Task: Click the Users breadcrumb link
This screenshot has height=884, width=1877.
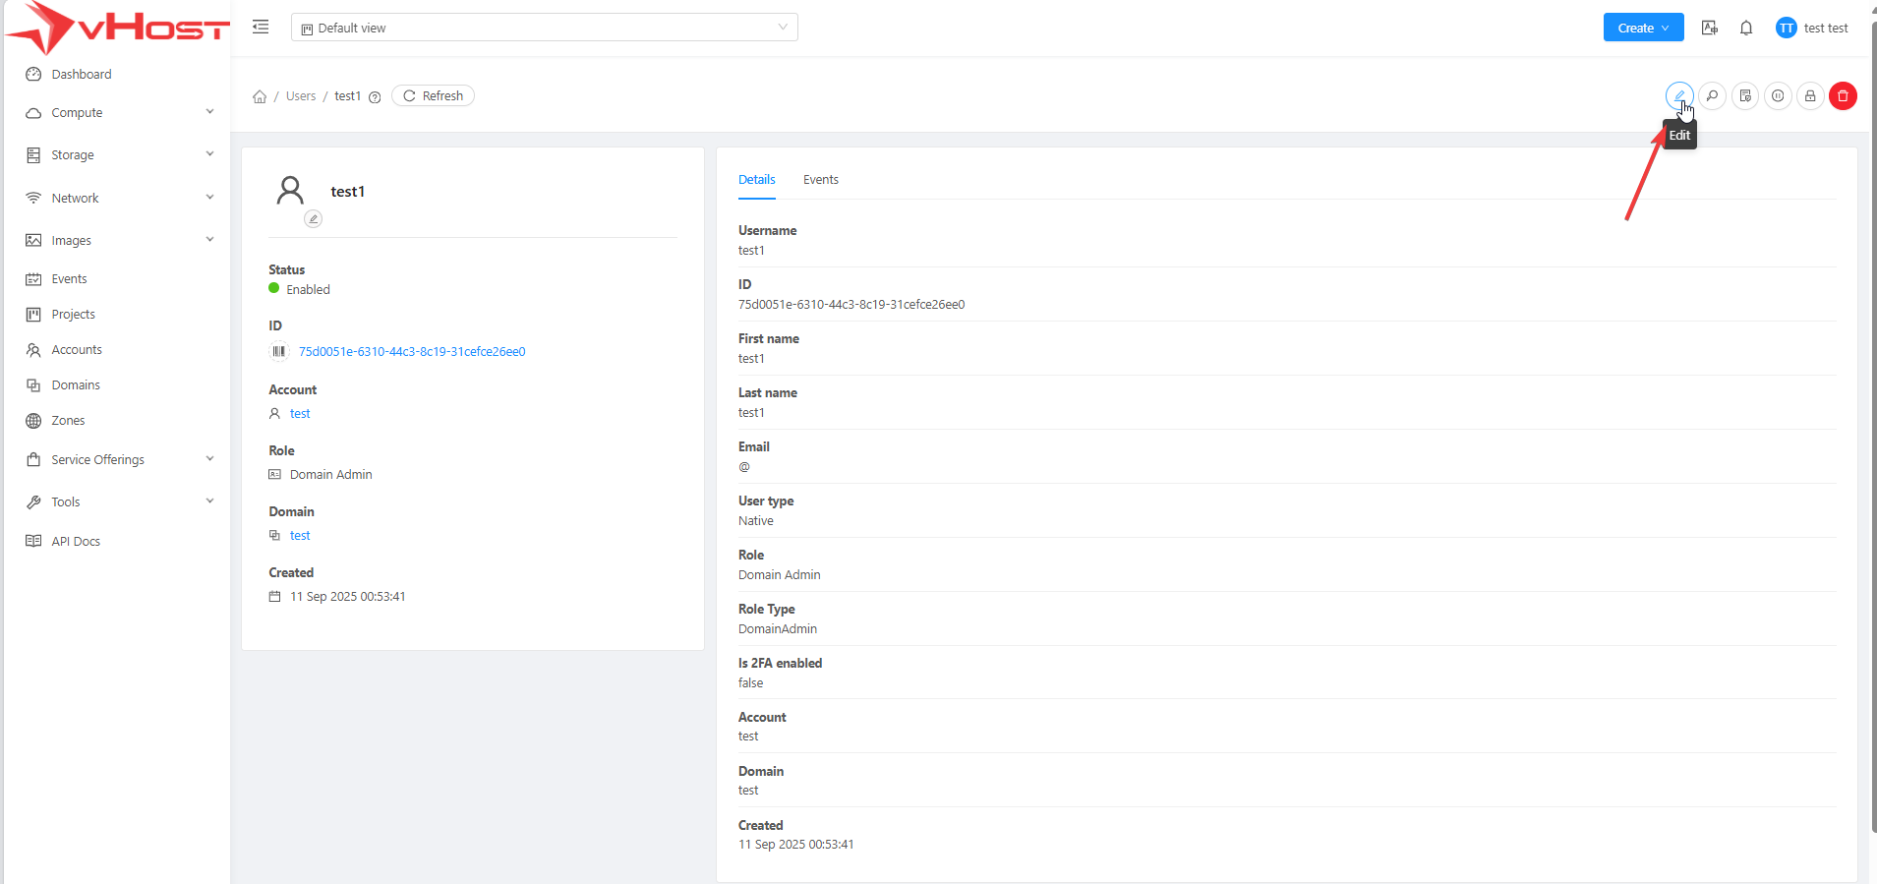Action: click(x=301, y=96)
